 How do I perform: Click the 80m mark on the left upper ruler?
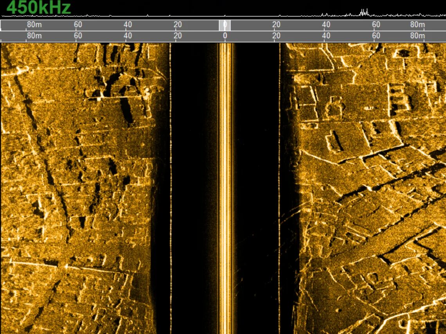point(34,24)
